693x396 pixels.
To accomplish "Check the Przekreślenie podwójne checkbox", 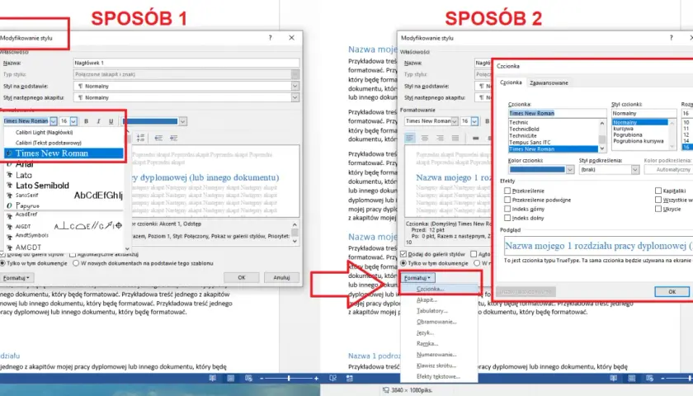I will [x=507, y=200].
